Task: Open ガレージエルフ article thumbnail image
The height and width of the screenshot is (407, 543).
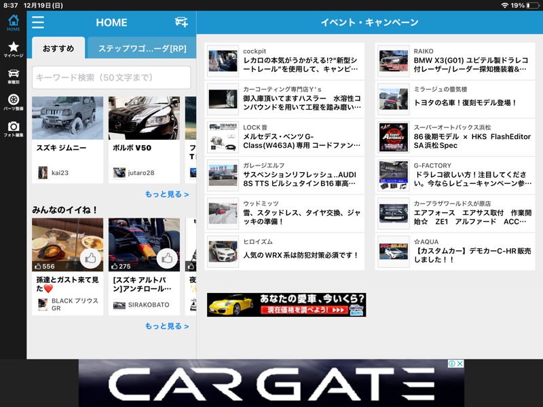Action: pos(223,175)
